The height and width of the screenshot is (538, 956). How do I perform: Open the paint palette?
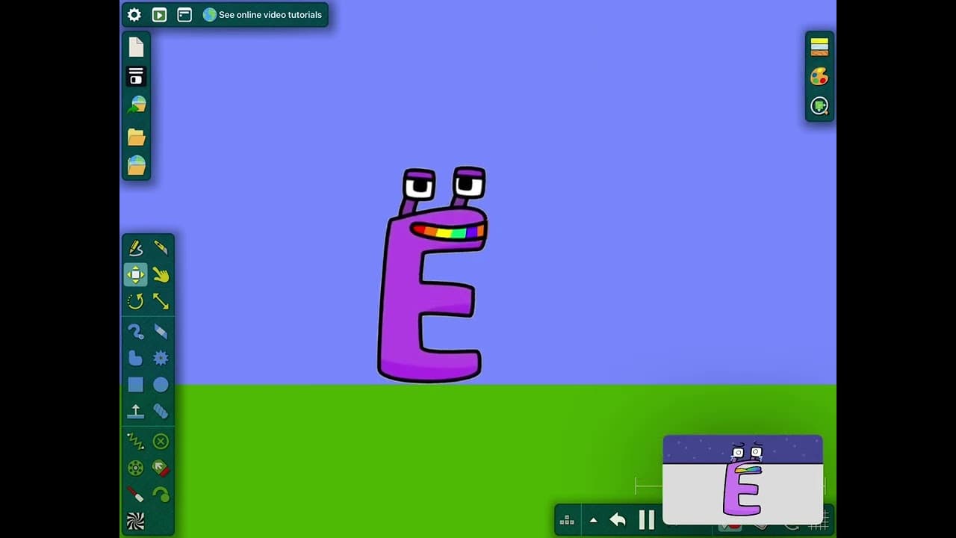coord(819,76)
